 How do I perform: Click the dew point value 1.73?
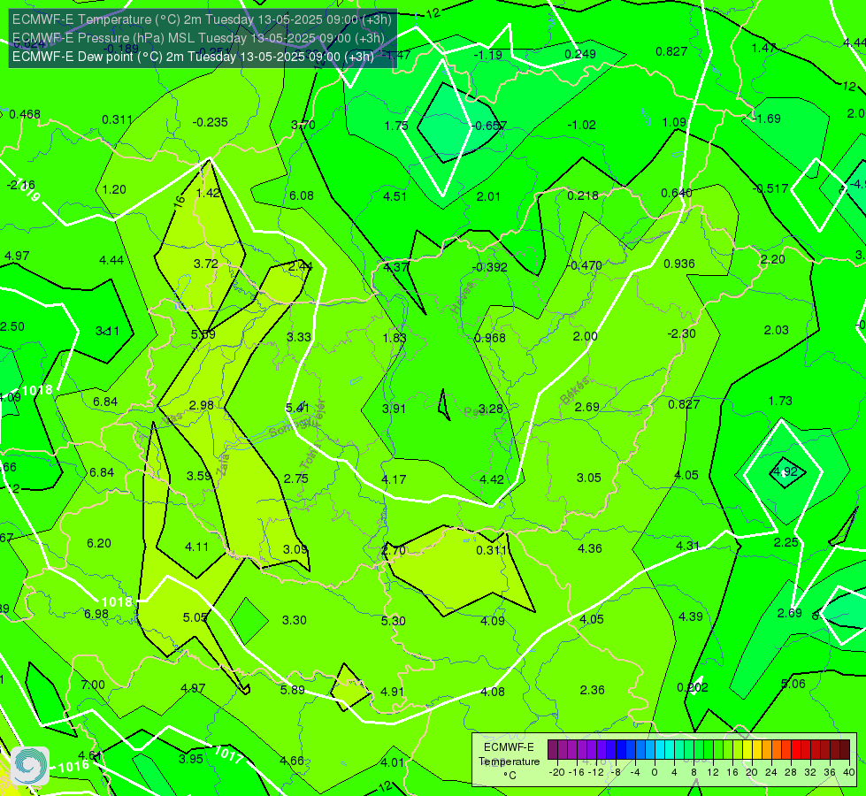(x=780, y=401)
